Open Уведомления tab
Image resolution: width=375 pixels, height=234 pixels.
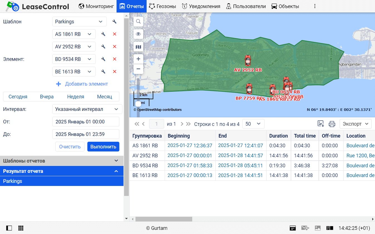pyautogui.click(x=201, y=6)
